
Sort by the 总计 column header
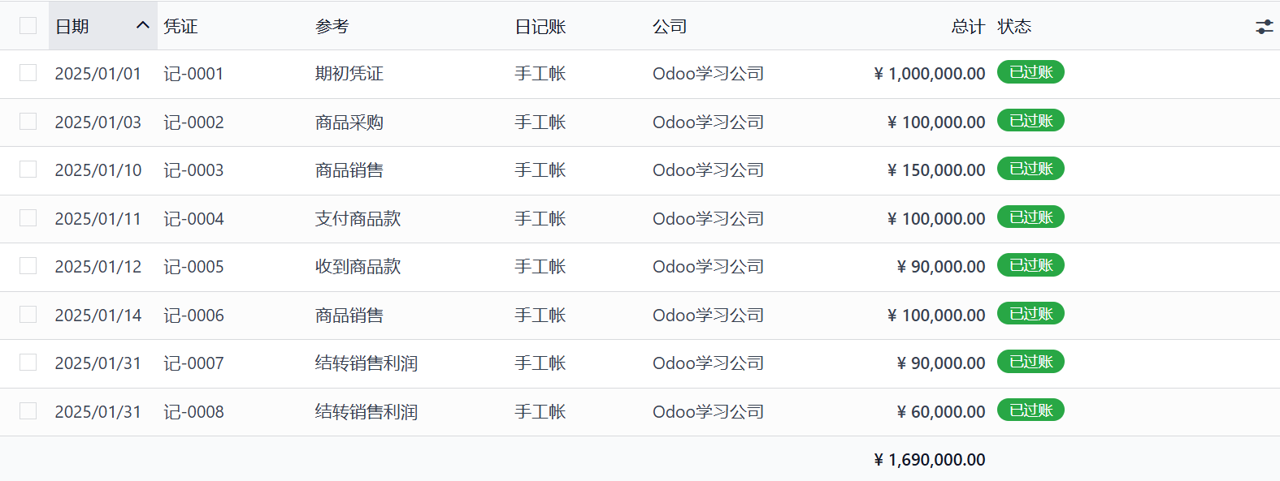click(x=967, y=27)
